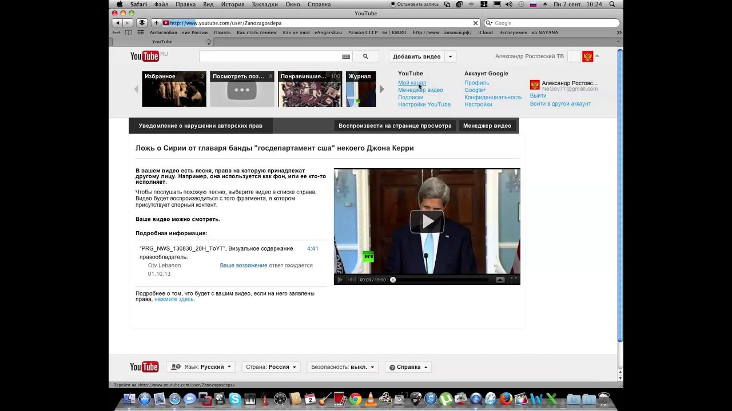Open Finder from the dock
732x411 pixels.
pyautogui.click(x=130, y=399)
